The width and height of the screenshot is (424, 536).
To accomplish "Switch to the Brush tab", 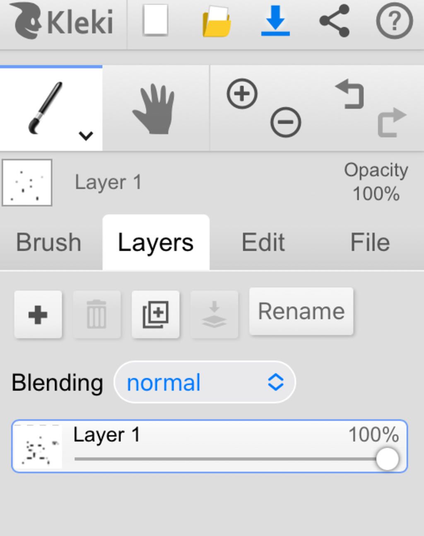I will pyautogui.click(x=48, y=242).
